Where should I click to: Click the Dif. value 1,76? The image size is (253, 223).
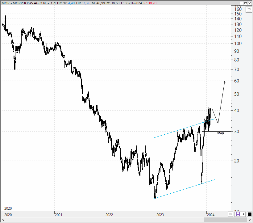[87, 3]
